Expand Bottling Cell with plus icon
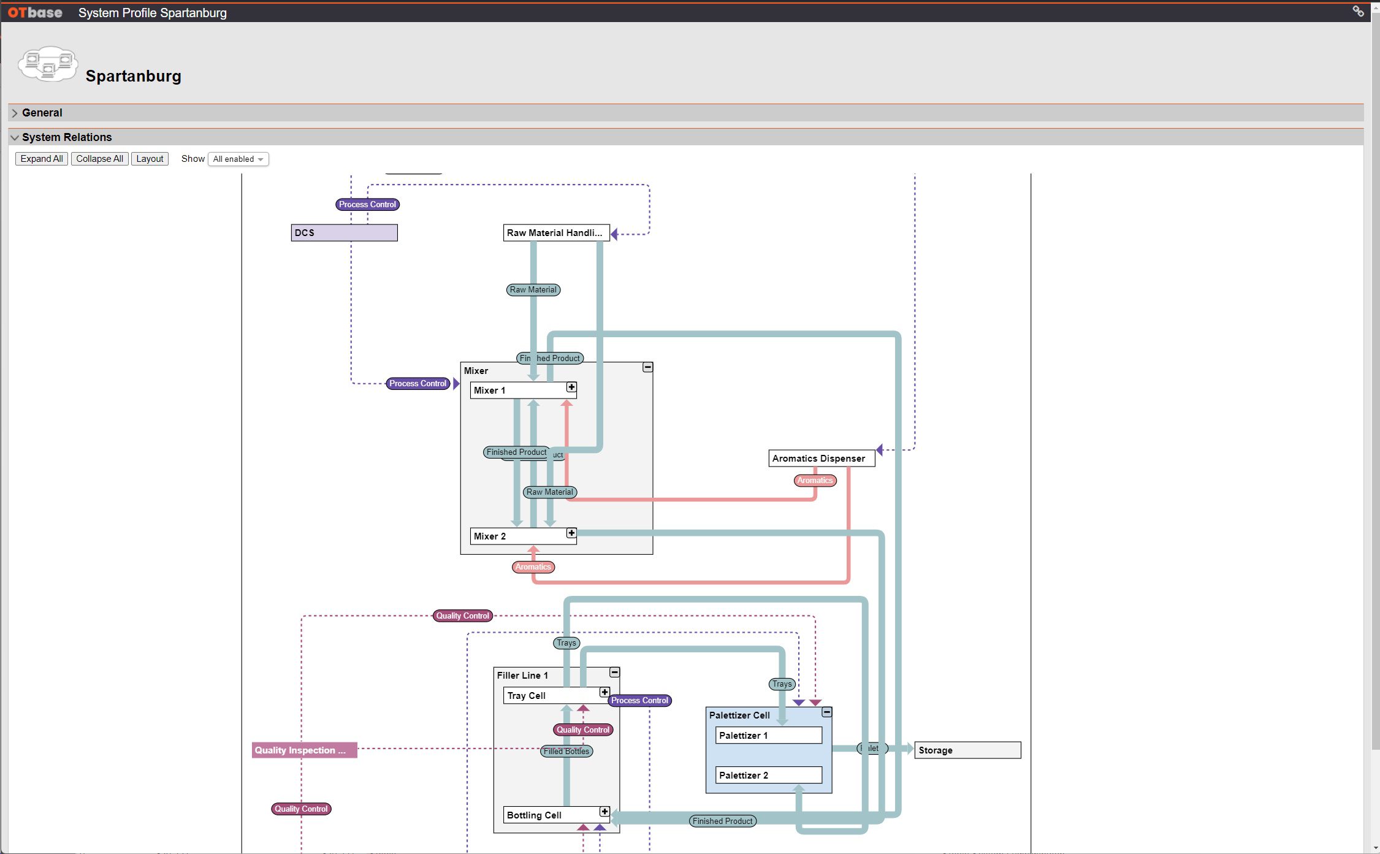This screenshot has height=854, width=1380. click(x=604, y=812)
